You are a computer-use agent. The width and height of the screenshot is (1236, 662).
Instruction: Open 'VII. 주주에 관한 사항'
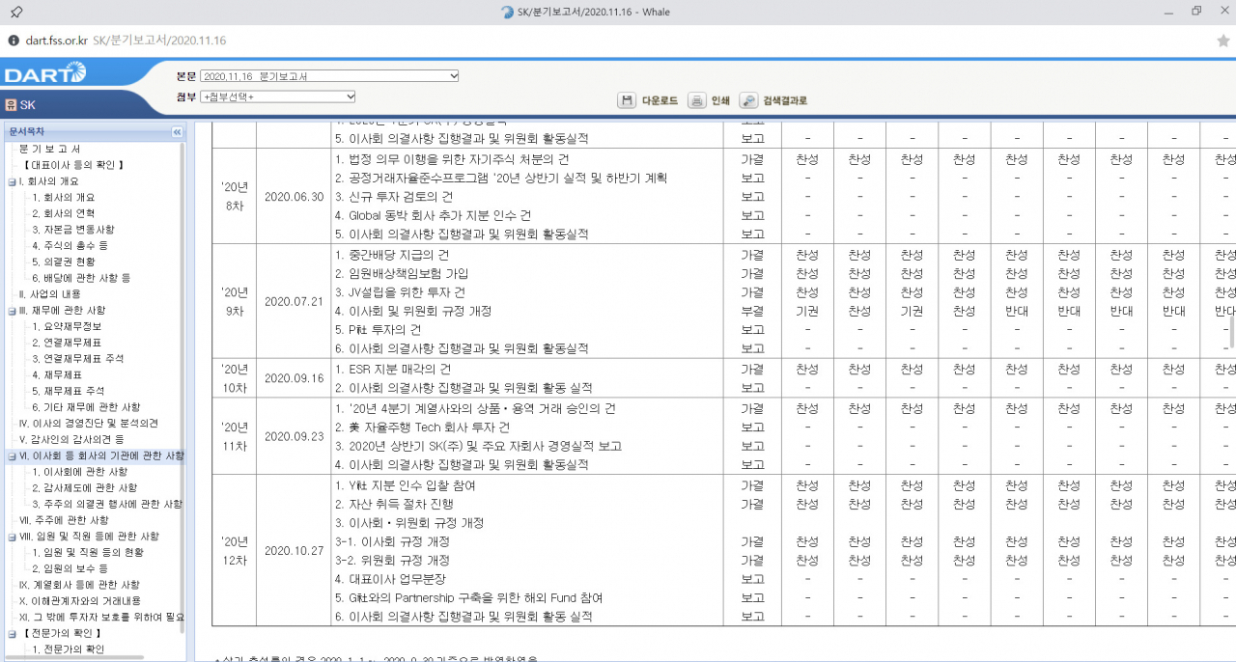65,520
